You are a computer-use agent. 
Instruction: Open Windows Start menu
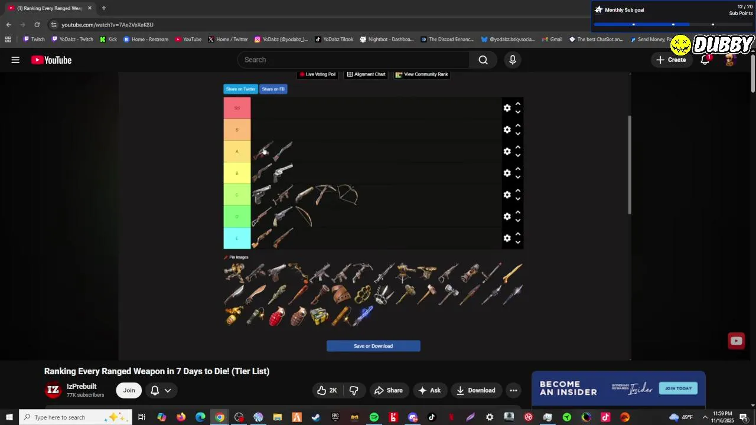click(x=10, y=417)
